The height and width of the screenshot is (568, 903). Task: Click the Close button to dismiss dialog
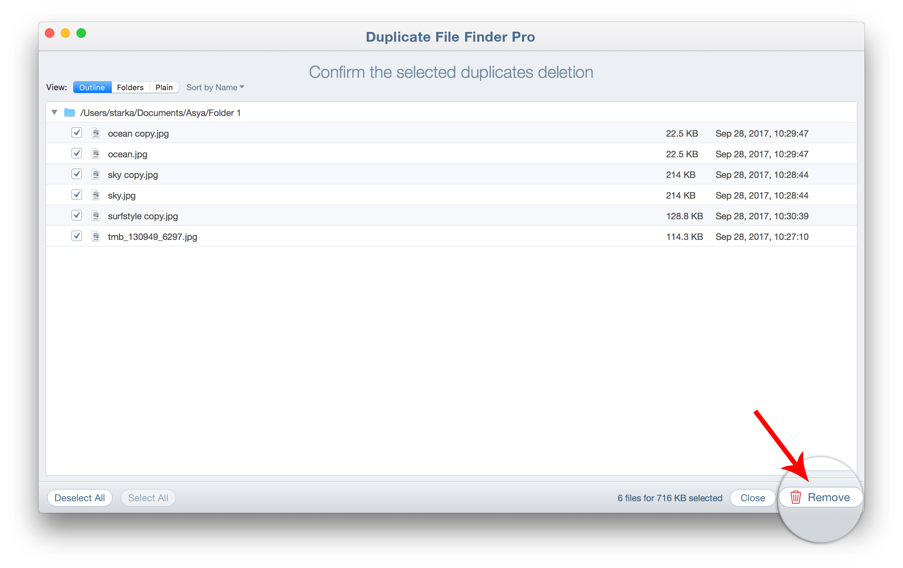pyautogui.click(x=753, y=497)
